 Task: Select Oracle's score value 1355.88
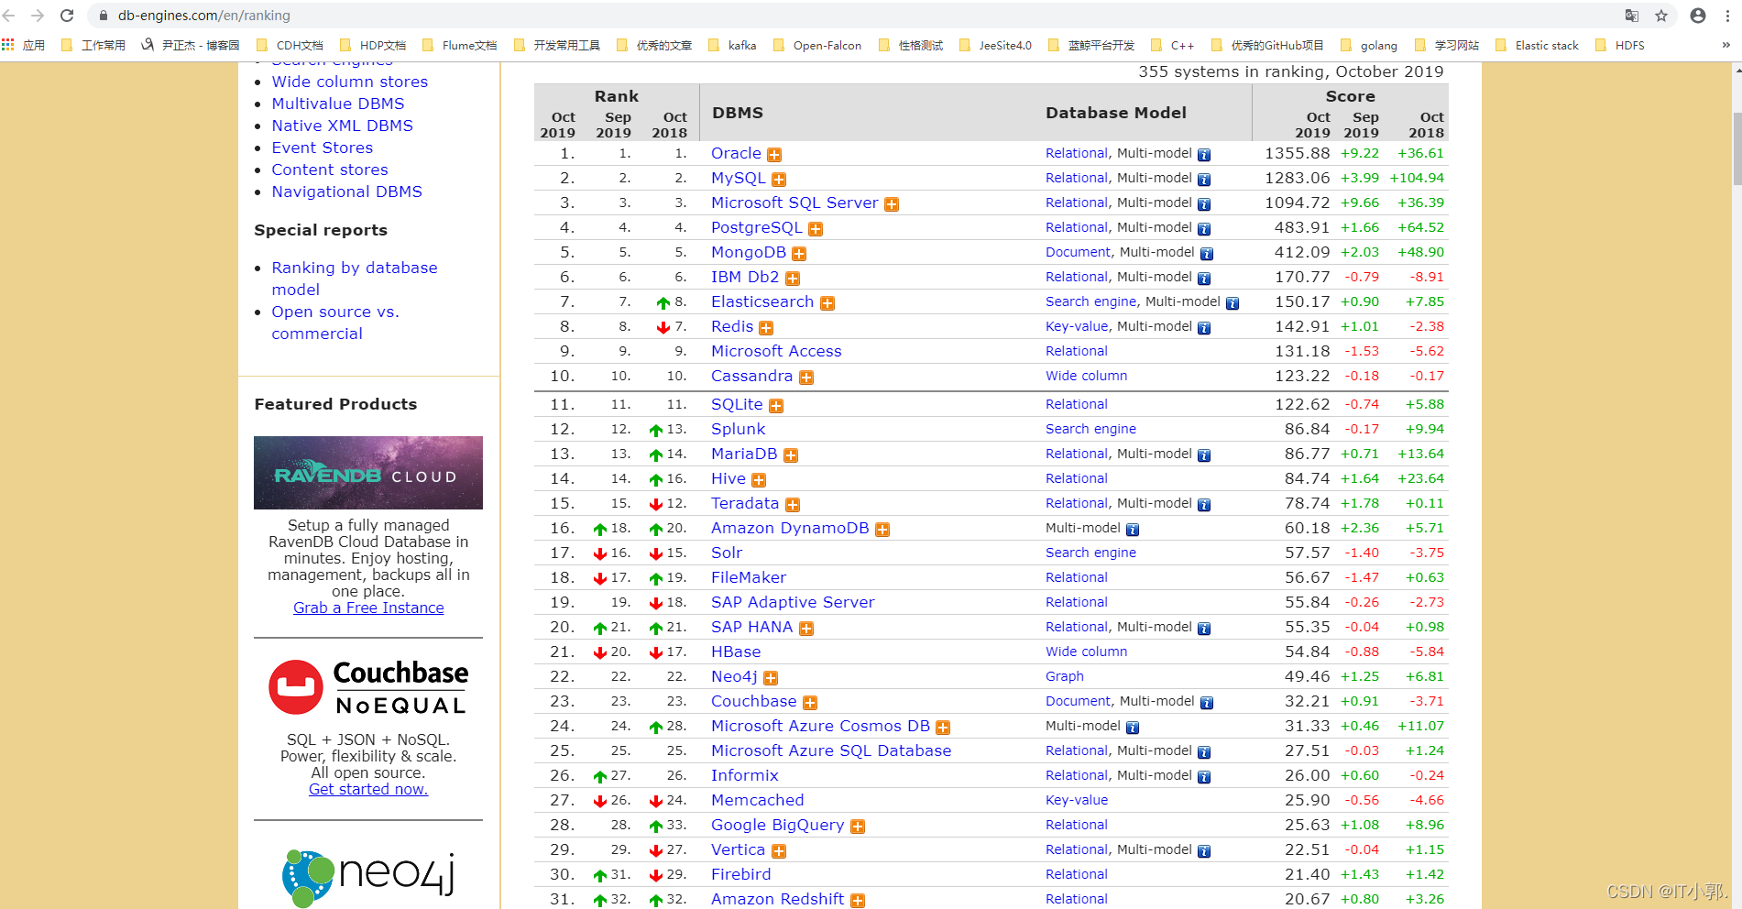pos(1297,153)
